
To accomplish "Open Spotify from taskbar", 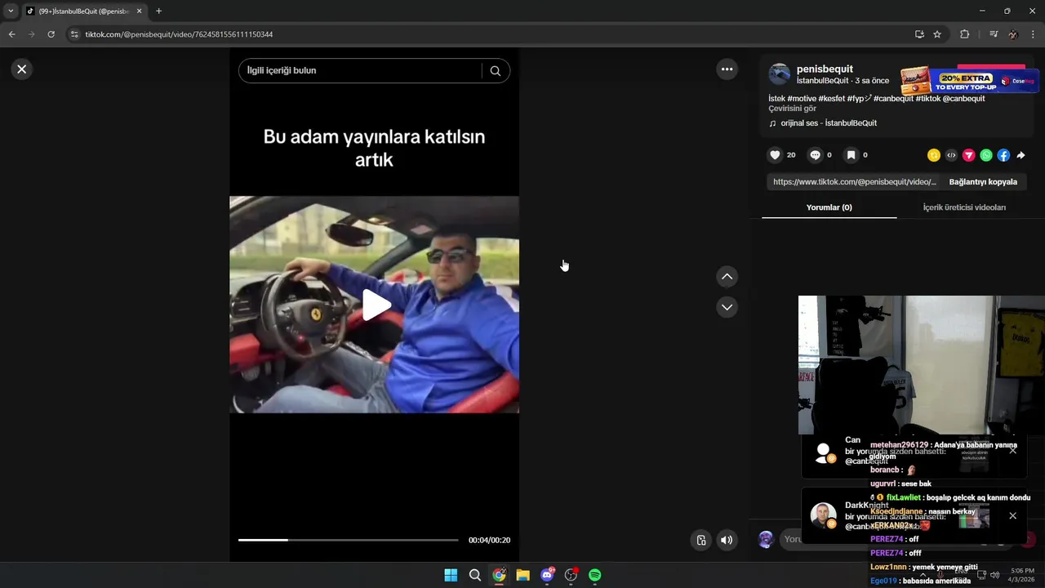I will coord(595,575).
